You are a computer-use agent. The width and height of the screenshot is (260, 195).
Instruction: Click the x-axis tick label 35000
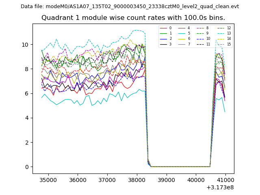(48, 180)
